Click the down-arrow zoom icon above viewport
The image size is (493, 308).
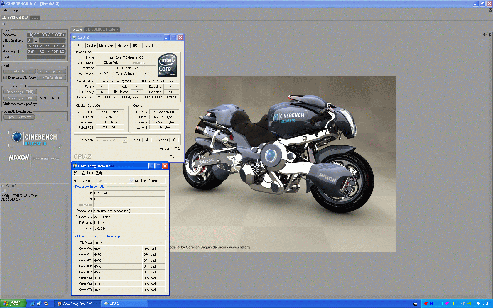[490, 35]
